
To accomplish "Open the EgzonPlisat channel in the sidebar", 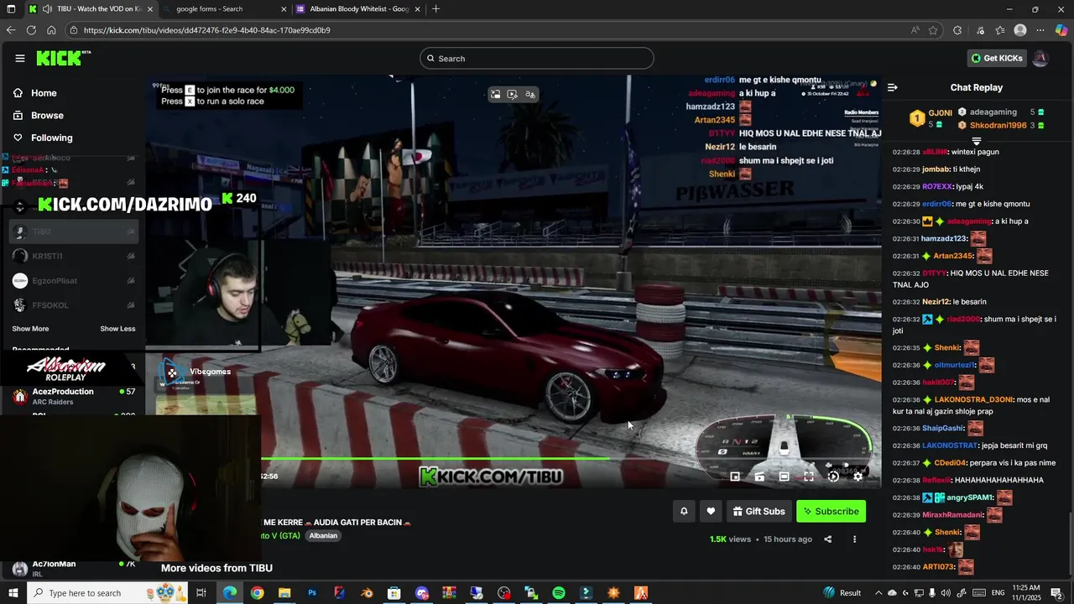I will 73,281.
